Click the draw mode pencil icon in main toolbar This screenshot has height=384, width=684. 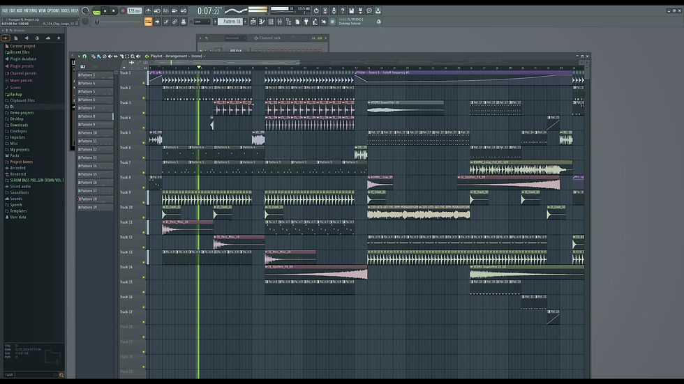166,22
